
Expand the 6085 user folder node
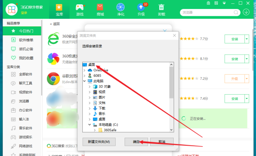pyautogui.click(x=84, y=76)
